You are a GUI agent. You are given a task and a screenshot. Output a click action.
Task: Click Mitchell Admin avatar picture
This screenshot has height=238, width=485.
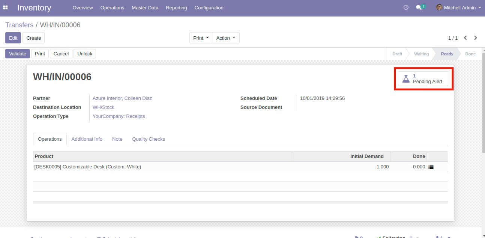[439, 7]
